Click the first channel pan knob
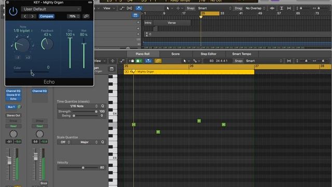Image resolution: width=332 pixels, height=187 pixels. pyautogui.click(x=13, y=134)
